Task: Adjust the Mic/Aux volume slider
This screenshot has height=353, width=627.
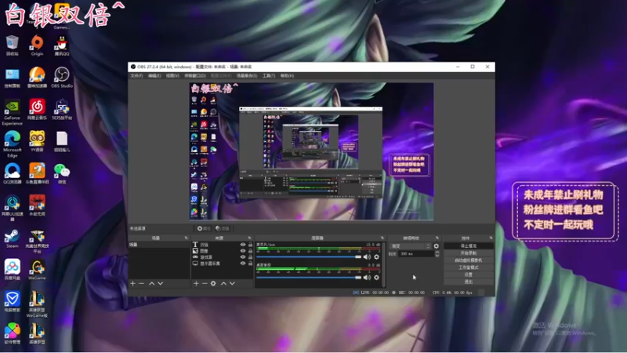Action: pos(309,257)
